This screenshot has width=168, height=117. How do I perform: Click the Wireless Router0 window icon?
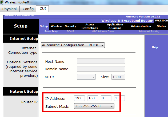coord(2,2)
